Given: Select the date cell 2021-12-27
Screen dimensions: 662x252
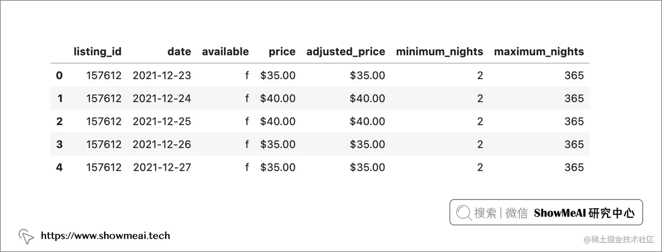Looking at the screenshot, I should (x=162, y=167).
